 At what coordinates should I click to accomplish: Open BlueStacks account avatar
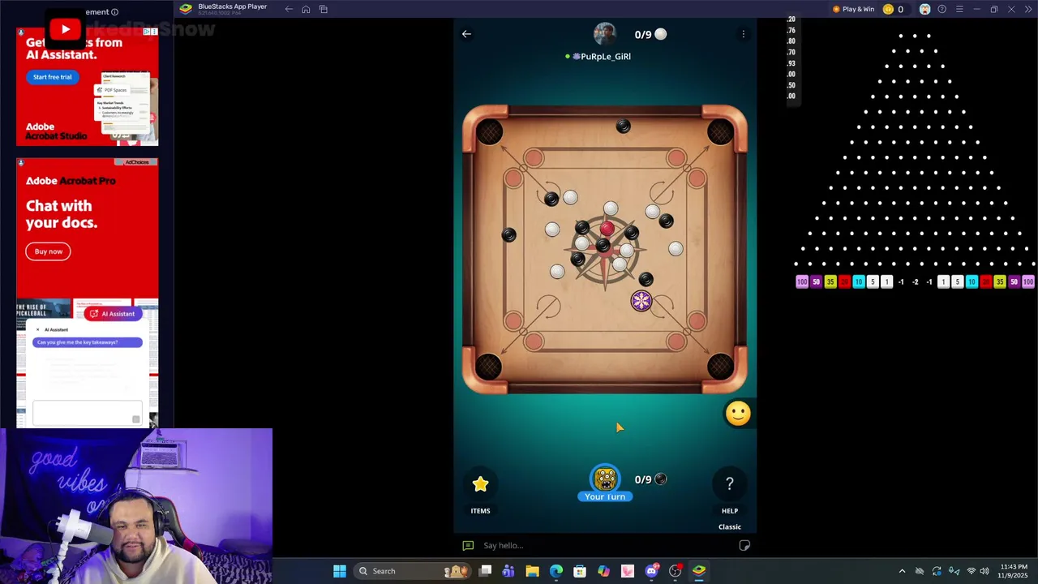924,9
